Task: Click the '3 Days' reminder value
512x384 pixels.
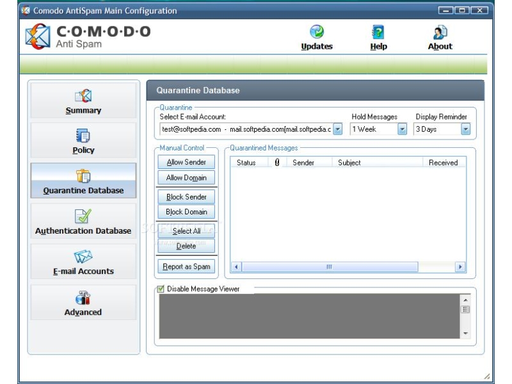Action: click(426, 129)
